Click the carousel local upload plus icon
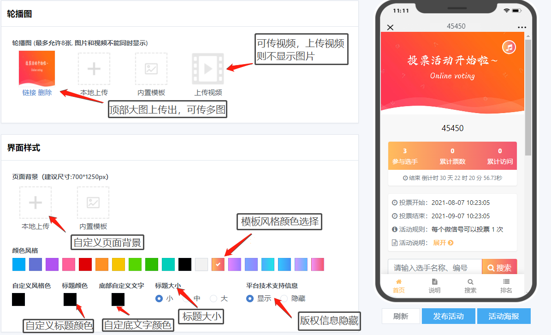The image size is (551, 335). click(94, 69)
